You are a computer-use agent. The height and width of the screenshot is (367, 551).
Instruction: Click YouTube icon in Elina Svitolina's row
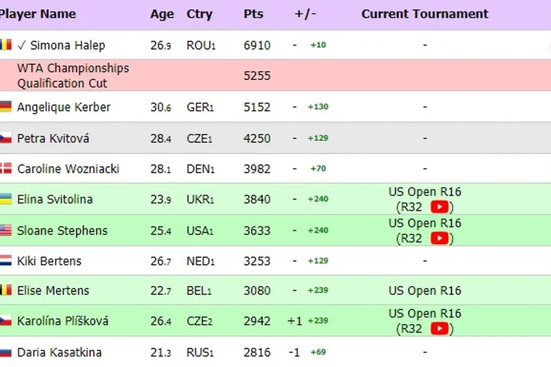tap(439, 207)
